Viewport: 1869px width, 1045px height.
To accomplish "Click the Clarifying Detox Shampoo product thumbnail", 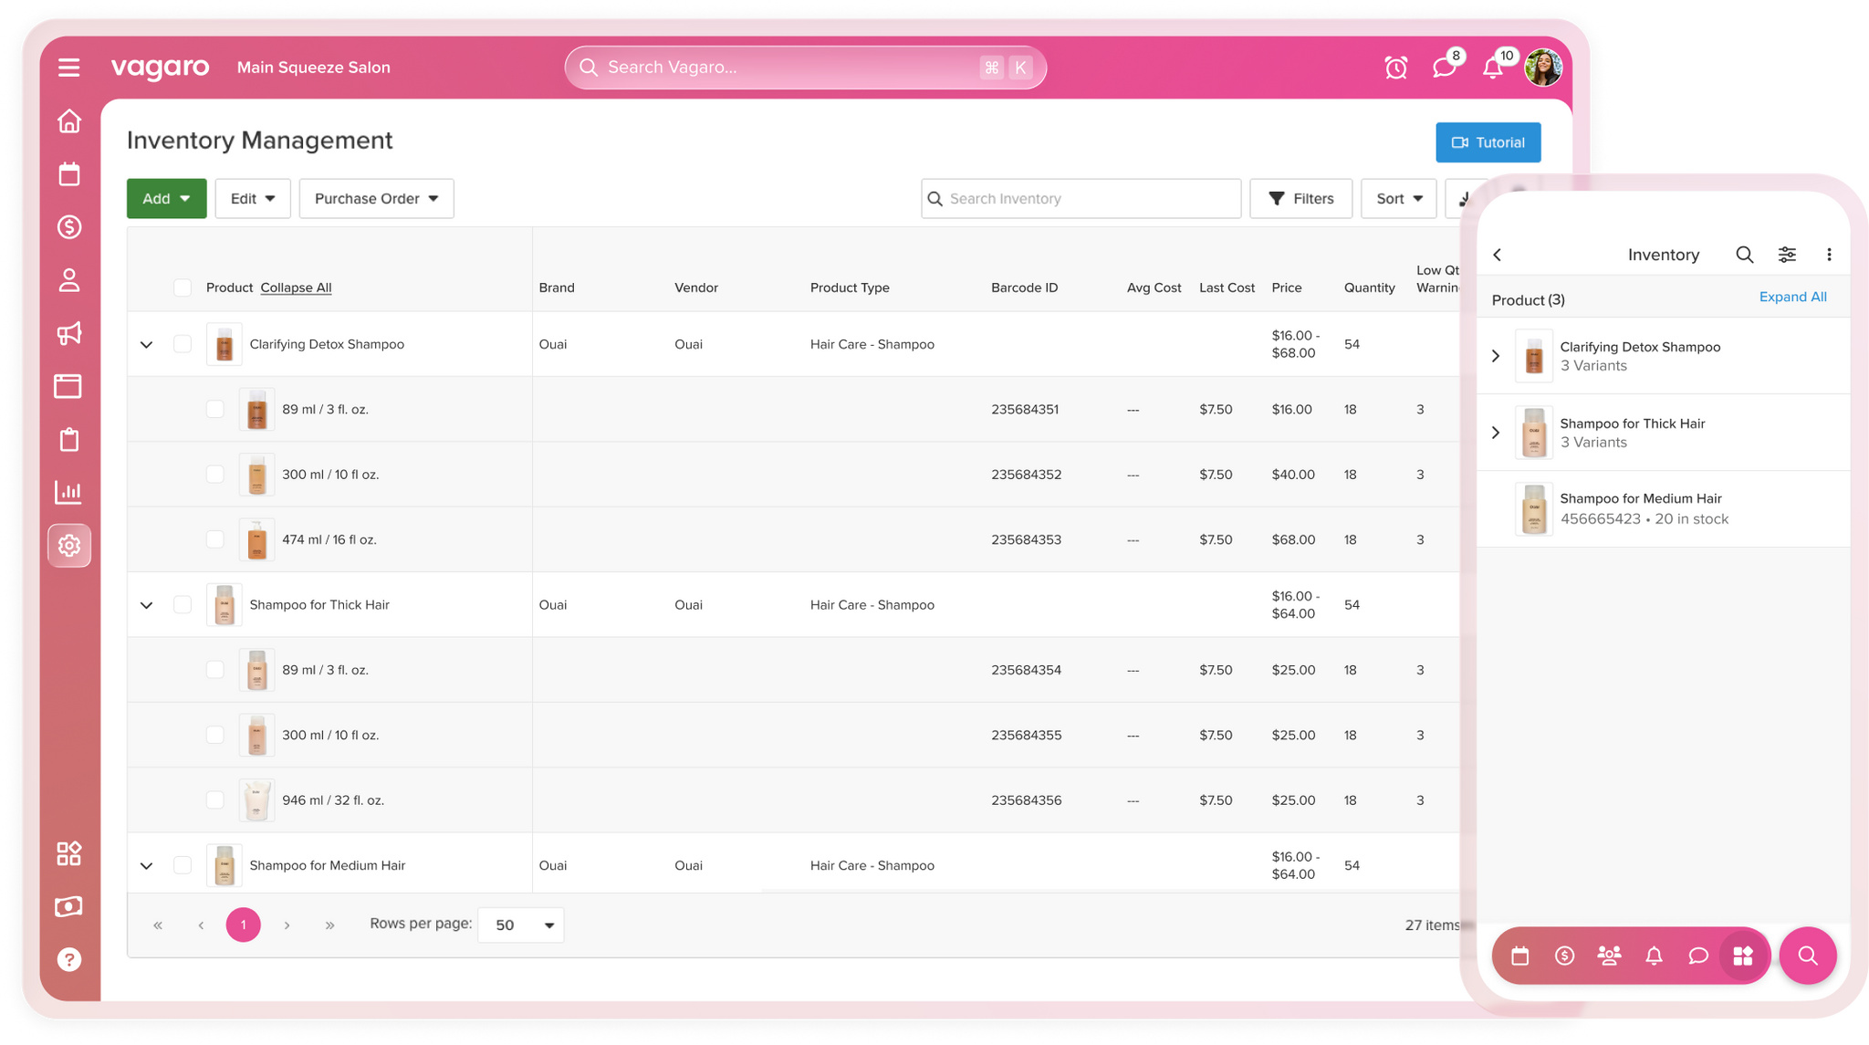I will (224, 344).
